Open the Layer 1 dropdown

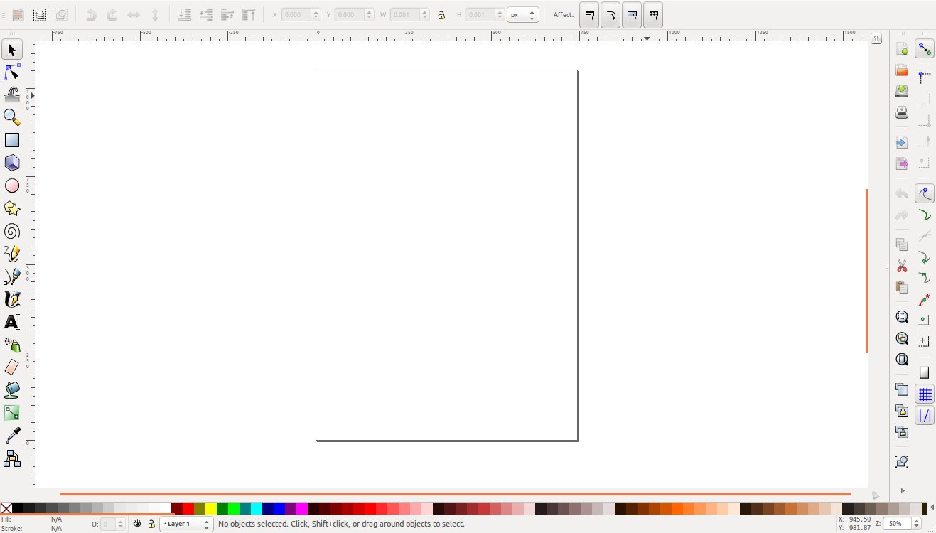[x=186, y=524]
